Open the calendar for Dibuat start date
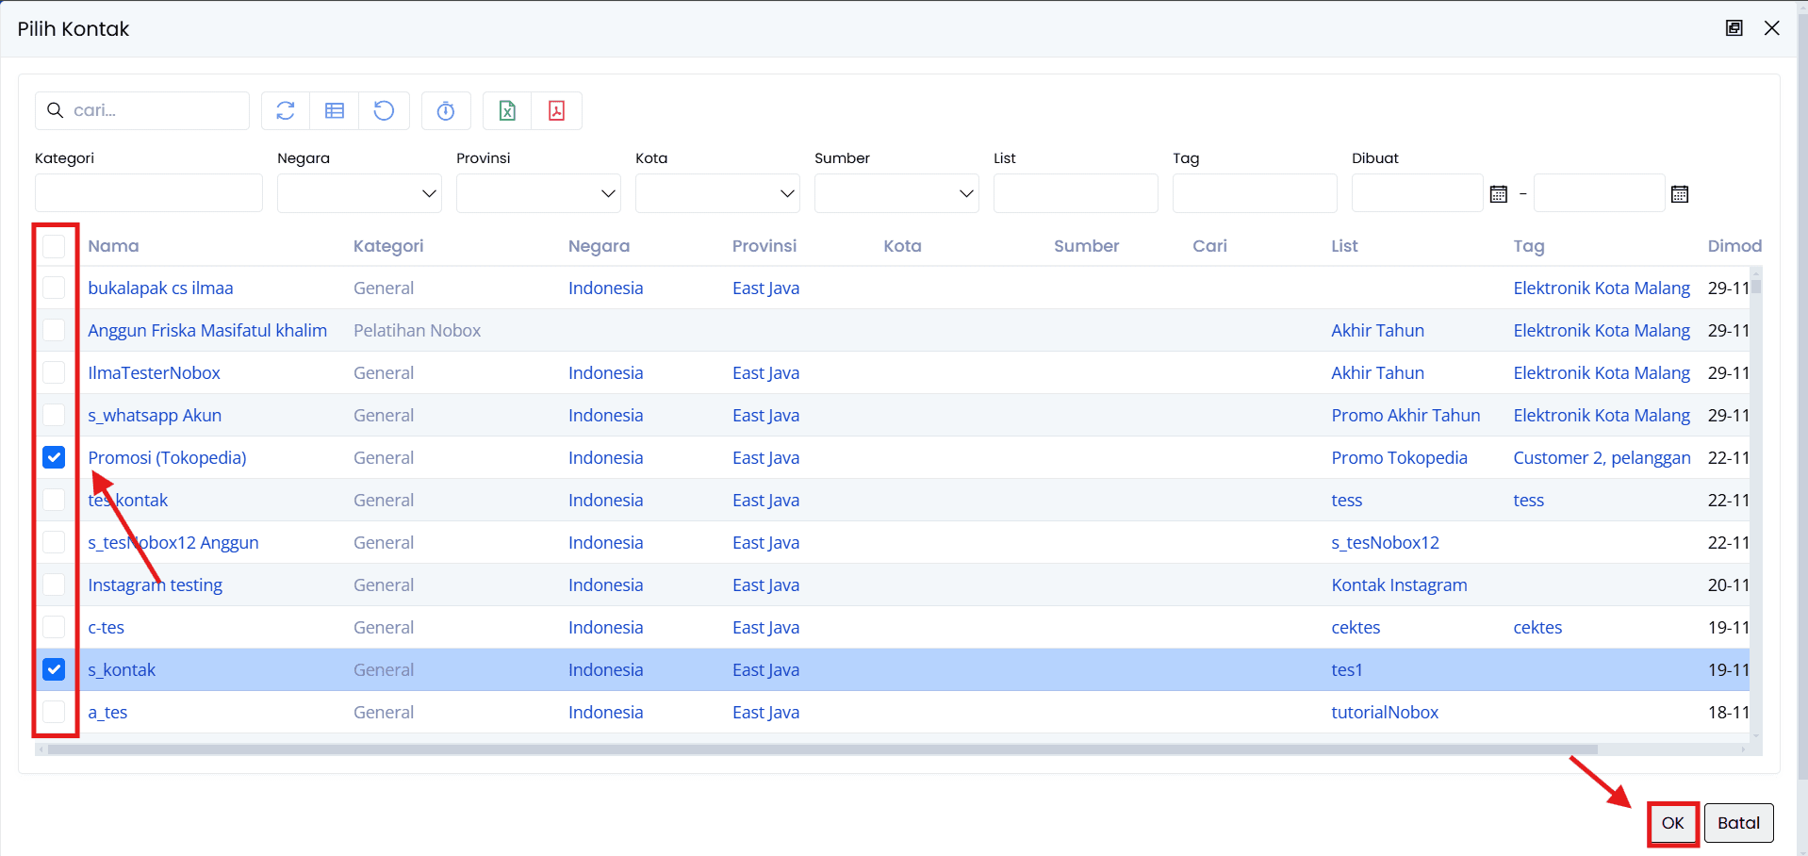This screenshot has width=1808, height=856. tap(1498, 193)
